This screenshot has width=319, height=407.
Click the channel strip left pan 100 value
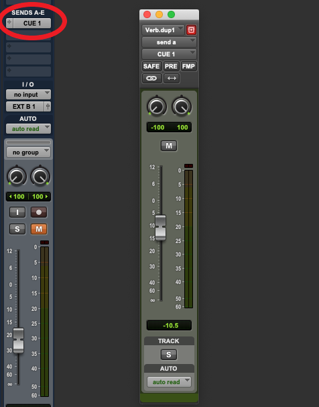[x=17, y=197]
